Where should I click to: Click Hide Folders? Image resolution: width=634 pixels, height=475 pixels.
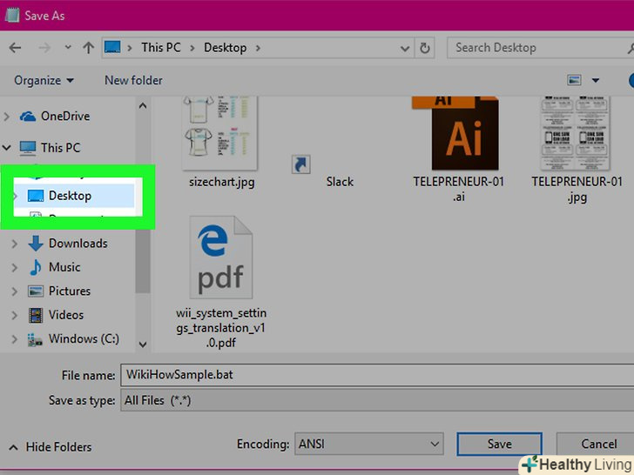coord(51,447)
